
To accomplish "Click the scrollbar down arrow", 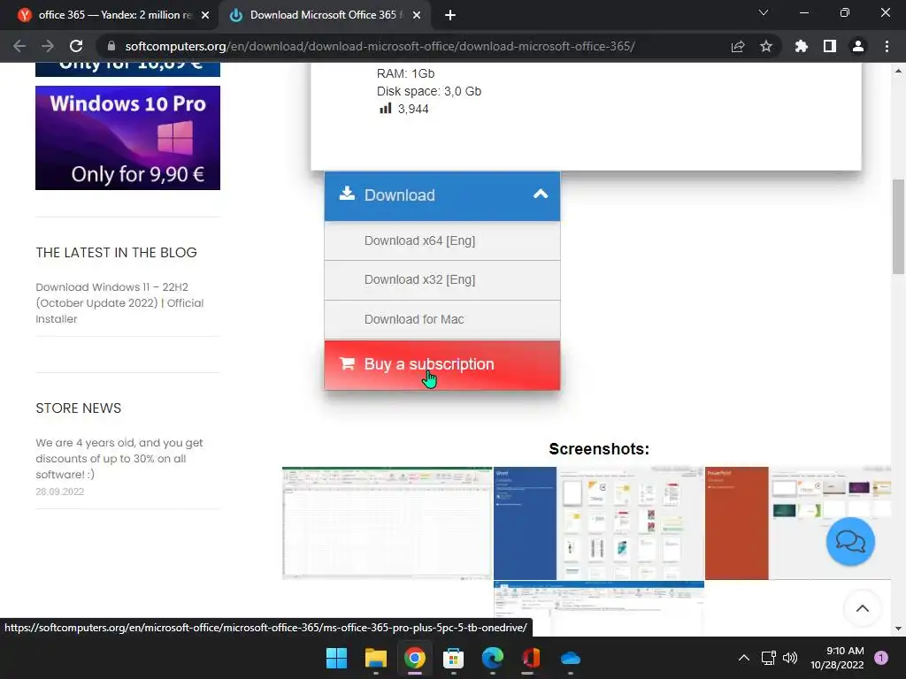I will 898,629.
